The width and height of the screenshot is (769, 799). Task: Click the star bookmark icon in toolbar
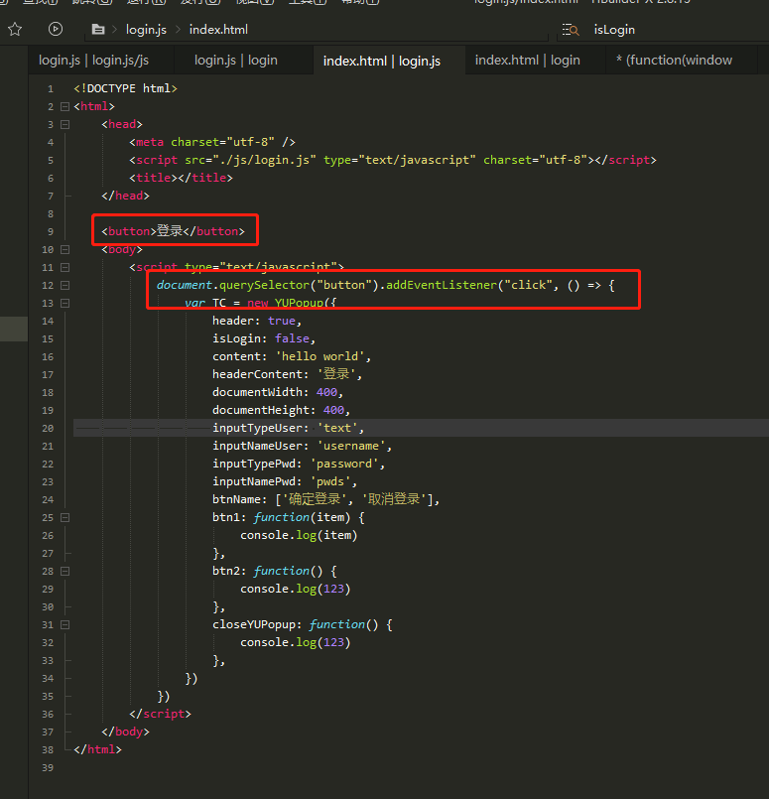click(15, 29)
